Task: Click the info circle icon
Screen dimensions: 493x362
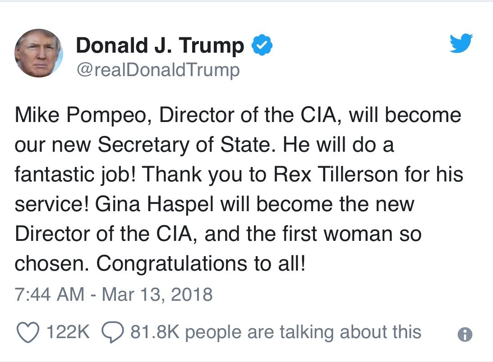Action: coord(465,334)
